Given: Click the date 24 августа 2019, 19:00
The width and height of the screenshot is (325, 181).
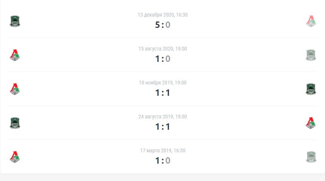Looking at the screenshot, I should [163, 117].
